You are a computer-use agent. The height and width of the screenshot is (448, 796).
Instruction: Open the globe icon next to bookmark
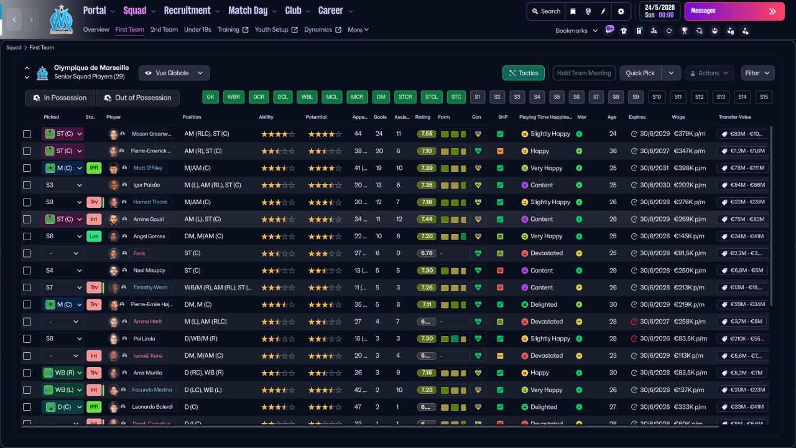tap(588, 11)
